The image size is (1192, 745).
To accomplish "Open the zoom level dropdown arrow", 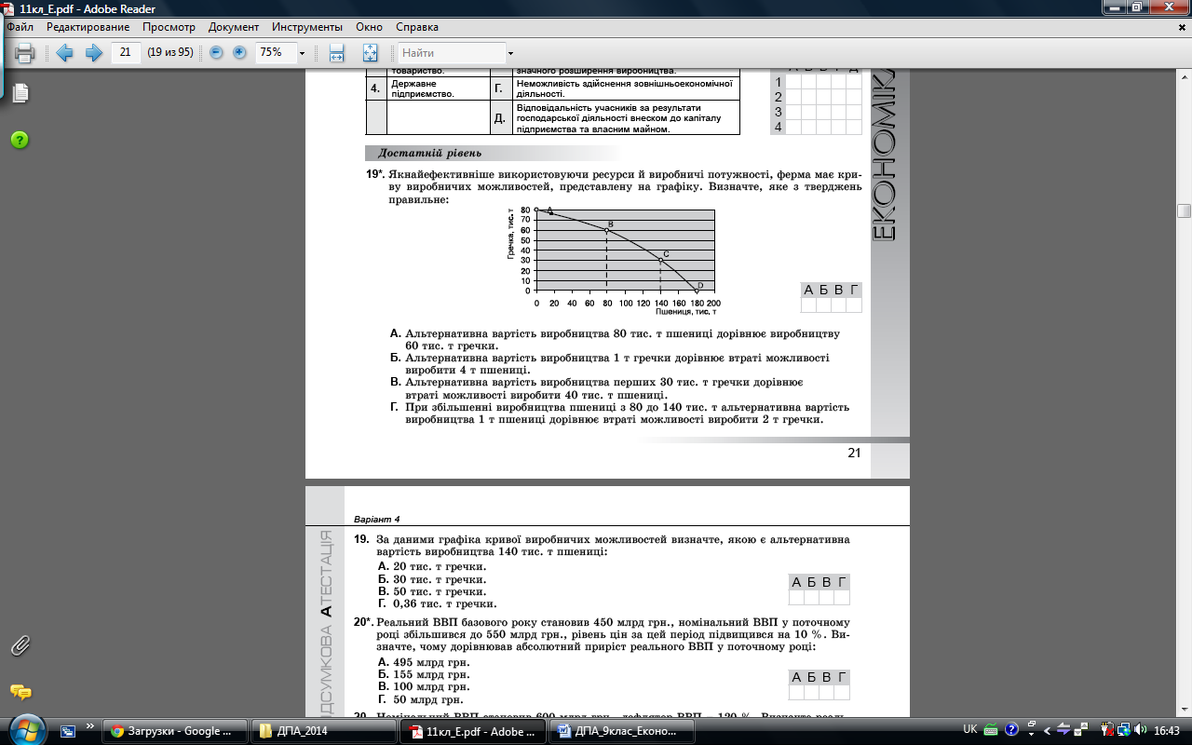I will coord(302,53).
